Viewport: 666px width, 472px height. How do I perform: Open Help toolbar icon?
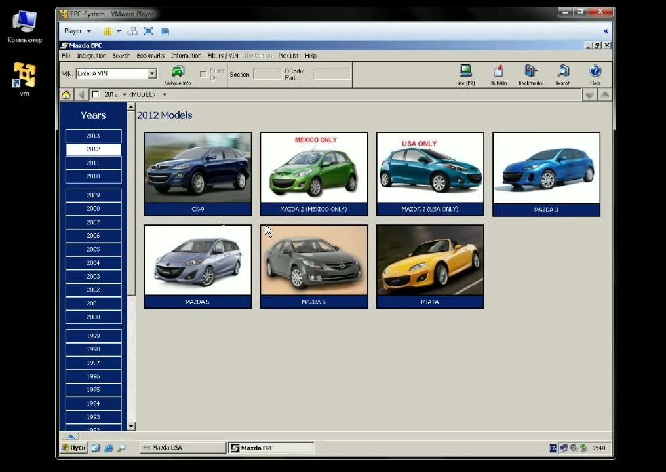point(595,75)
